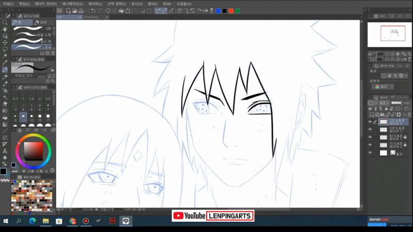Select the Airbrush tool

(x=5, y=91)
